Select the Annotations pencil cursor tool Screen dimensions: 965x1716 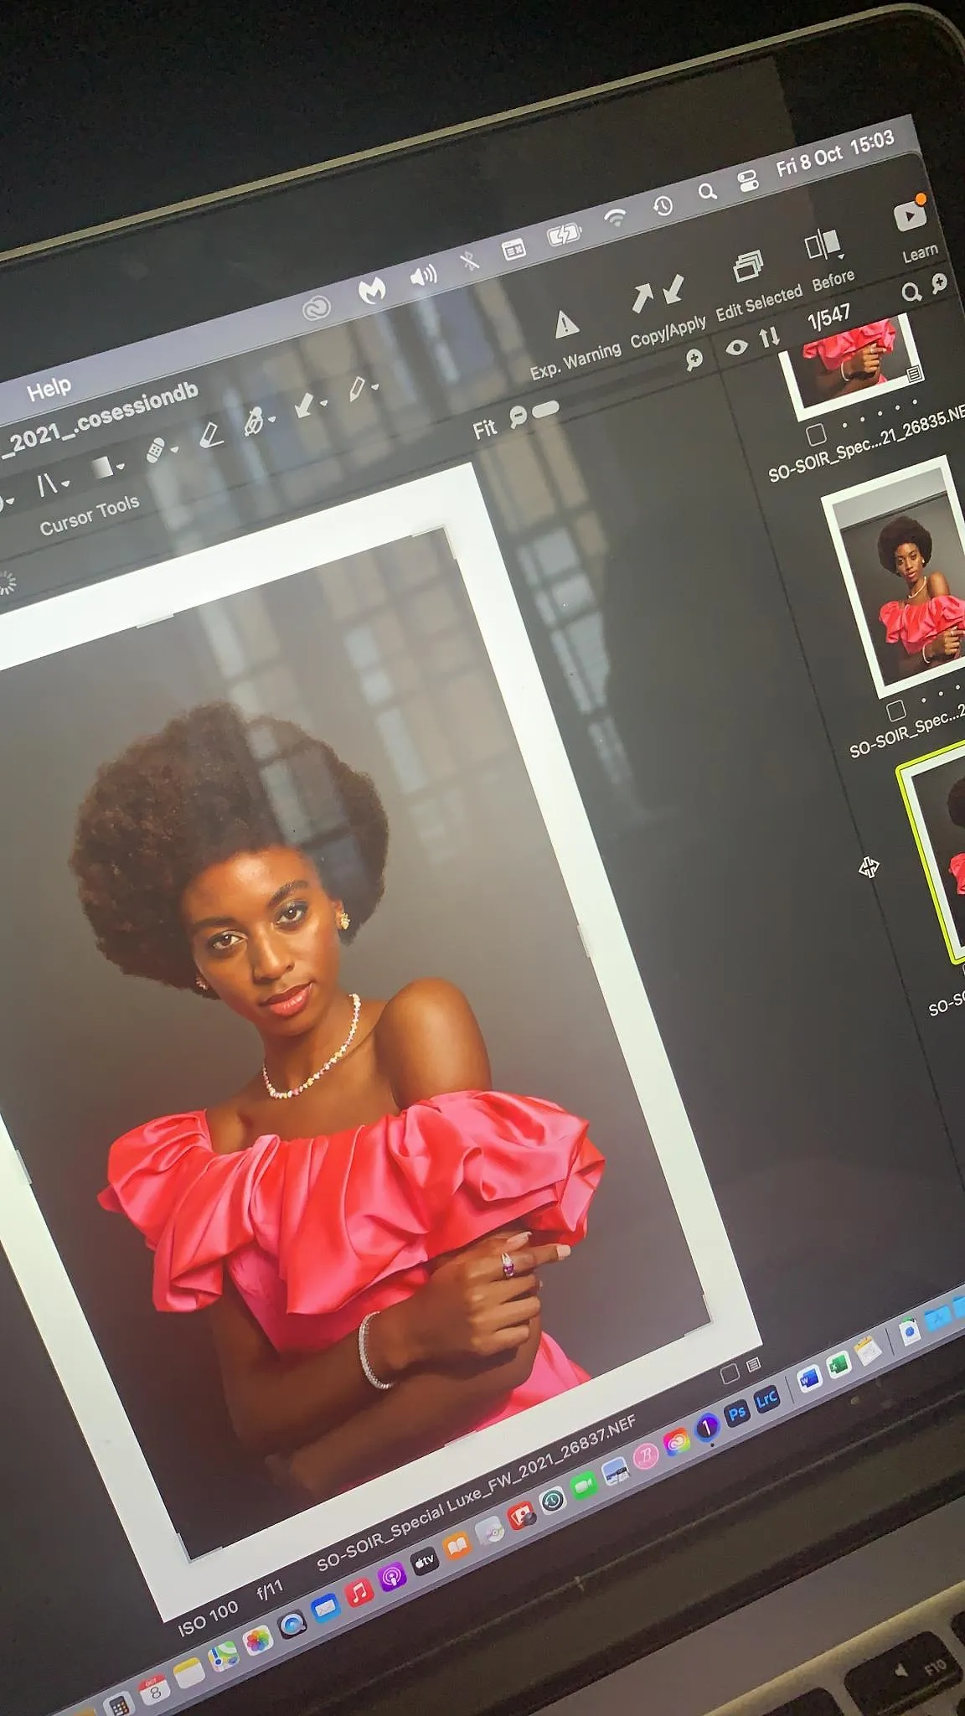(358, 390)
